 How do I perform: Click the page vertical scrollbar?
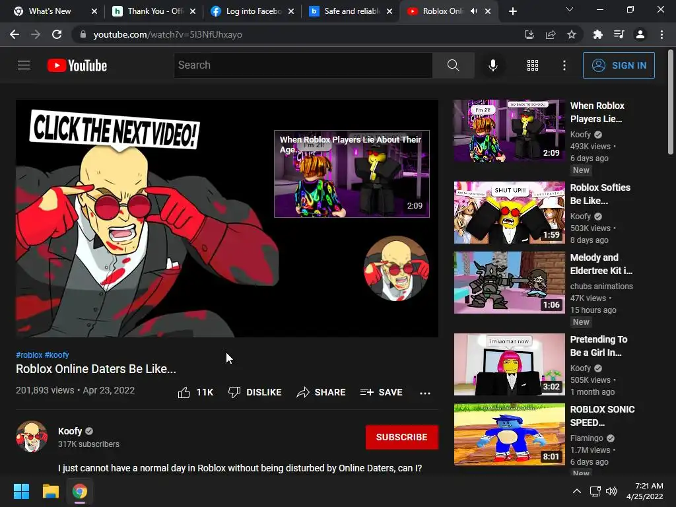click(x=671, y=102)
